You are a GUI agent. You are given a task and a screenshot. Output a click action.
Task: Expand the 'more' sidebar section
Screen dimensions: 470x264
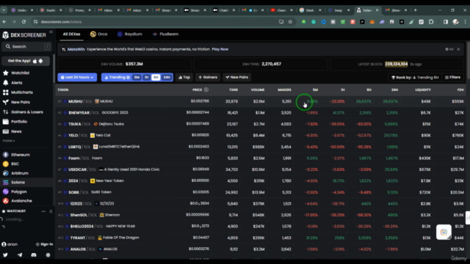pos(9,141)
